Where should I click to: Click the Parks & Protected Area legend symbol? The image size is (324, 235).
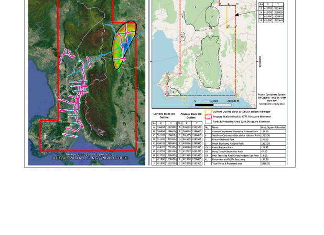point(208,121)
